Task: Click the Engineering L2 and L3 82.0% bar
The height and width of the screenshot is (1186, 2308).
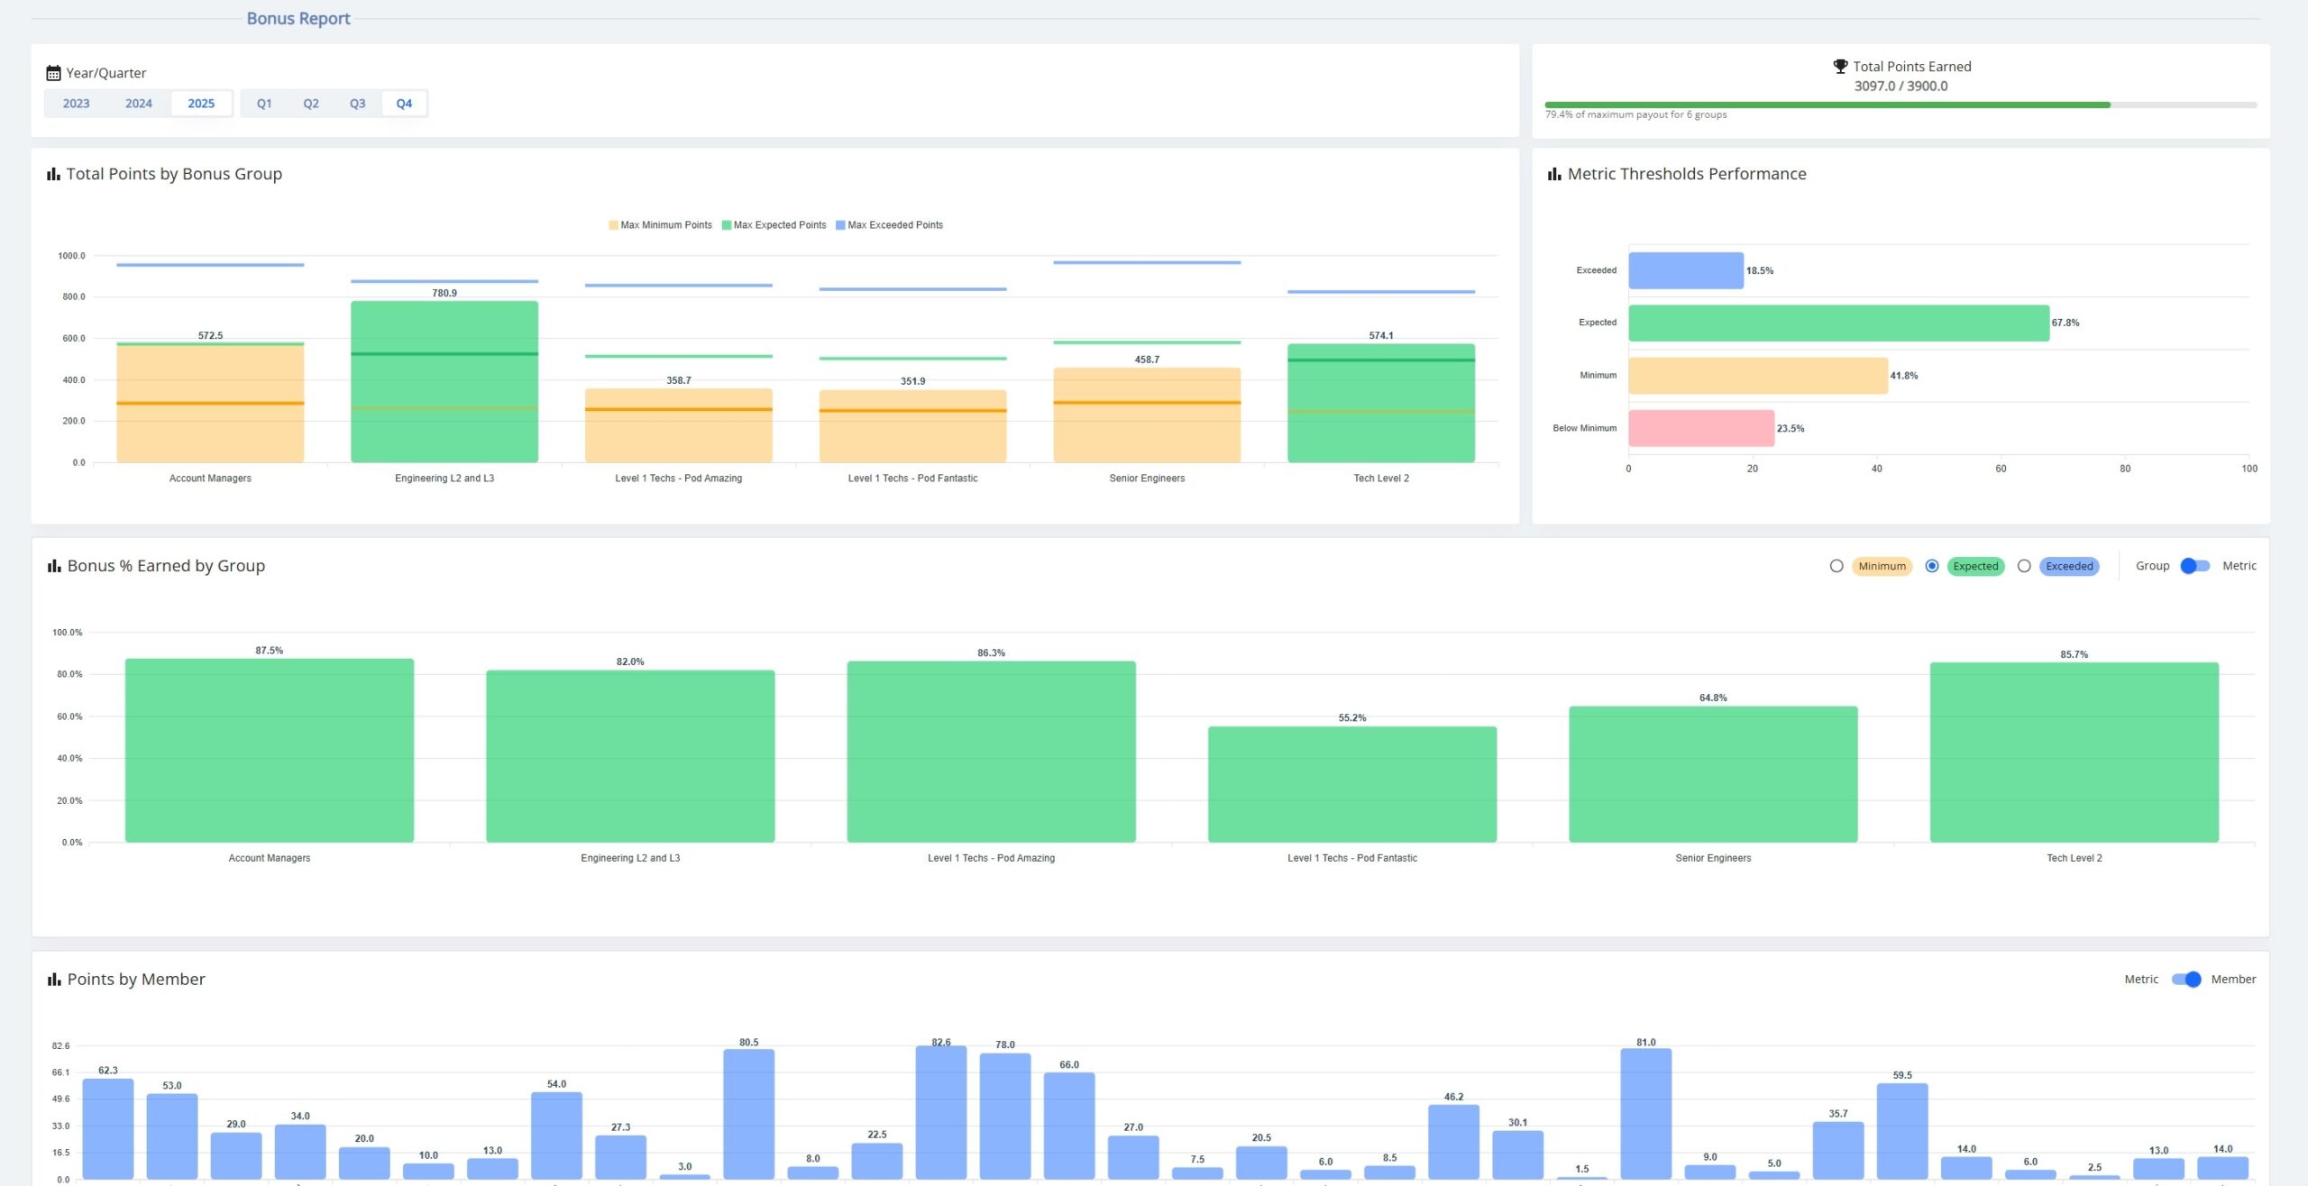Action: pyautogui.click(x=630, y=755)
